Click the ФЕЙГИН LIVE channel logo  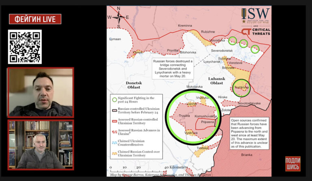[35, 19]
